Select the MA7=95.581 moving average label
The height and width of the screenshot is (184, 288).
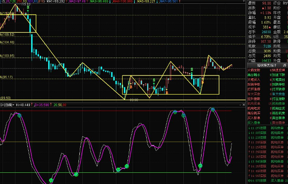169,1
